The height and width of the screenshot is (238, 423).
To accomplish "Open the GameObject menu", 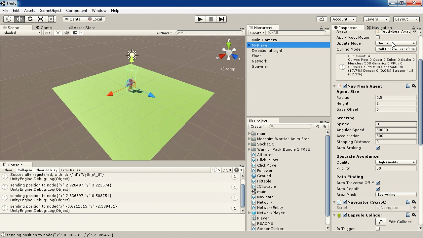I will [50, 10].
